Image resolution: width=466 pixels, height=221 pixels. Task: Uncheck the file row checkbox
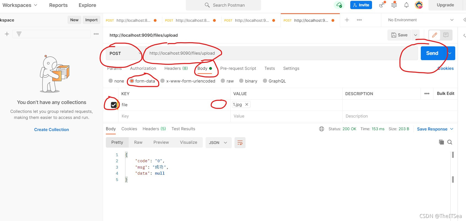coord(114,105)
